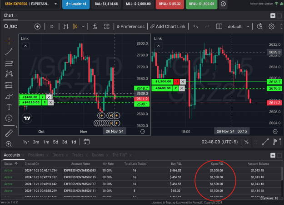Collapse the Link legend on 15-minute chart
This screenshot has height=205, width=284.
pyautogui.click(x=159, y=46)
